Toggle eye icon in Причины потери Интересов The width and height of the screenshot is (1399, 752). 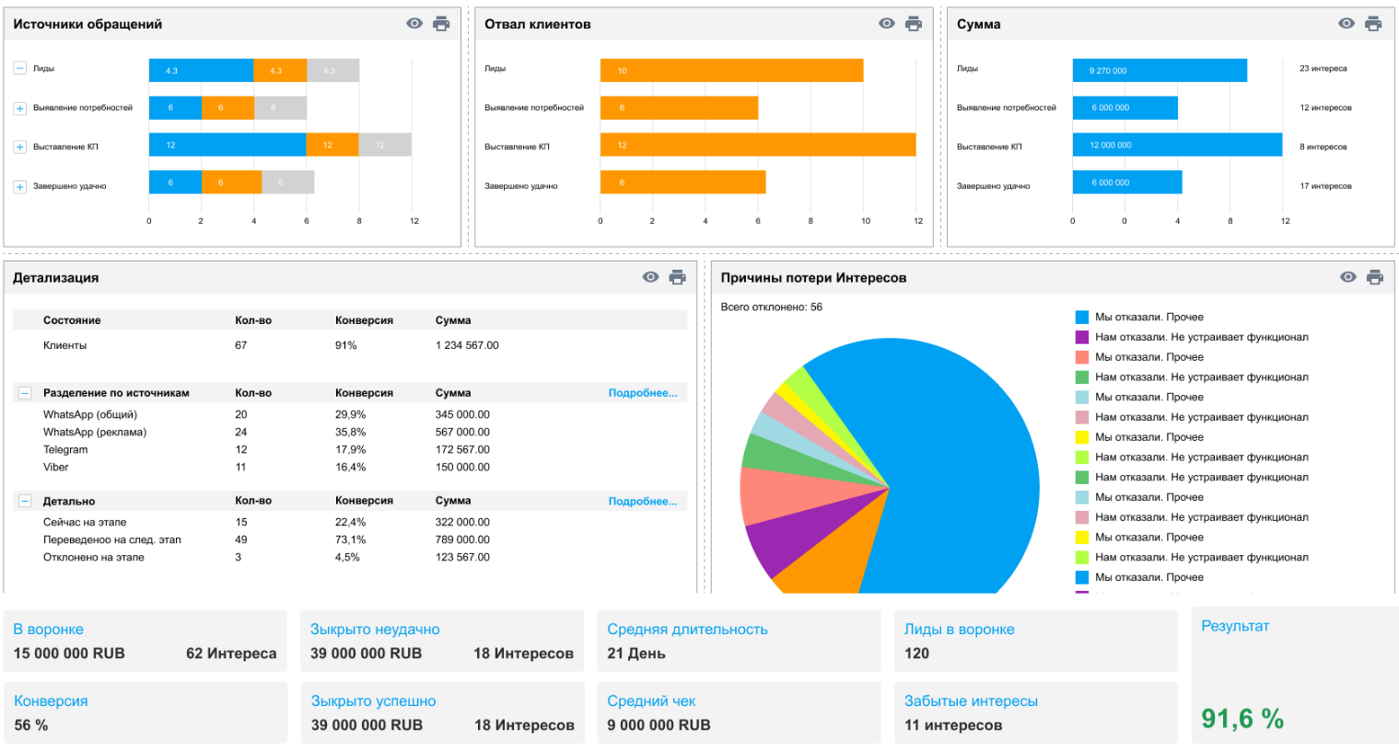1348,277
